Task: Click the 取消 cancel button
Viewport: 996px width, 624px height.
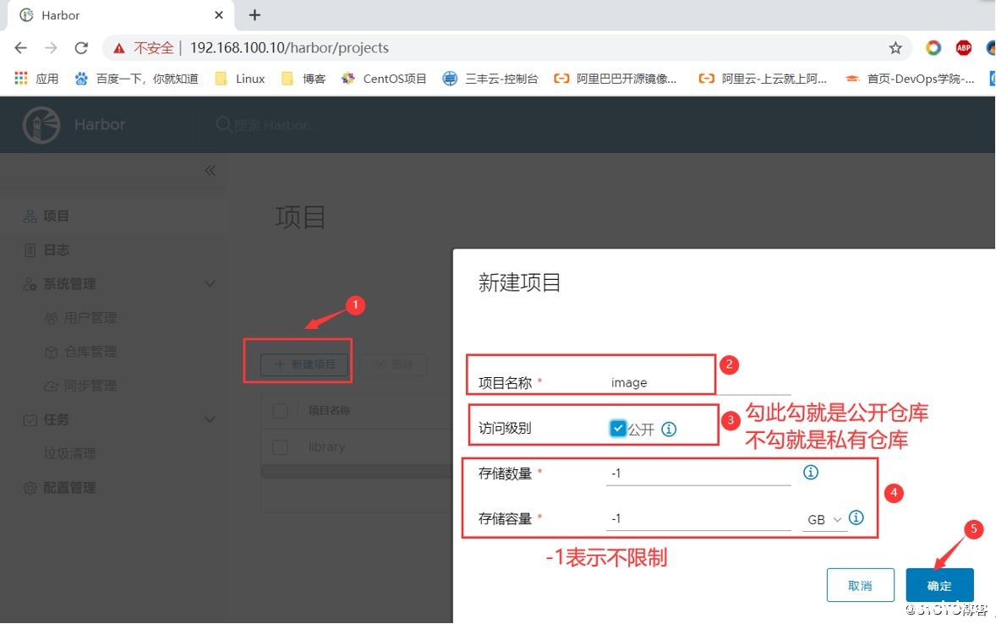Action: [860, 584]
